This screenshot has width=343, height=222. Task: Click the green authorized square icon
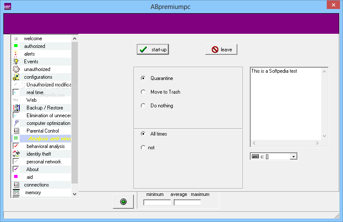16,46
